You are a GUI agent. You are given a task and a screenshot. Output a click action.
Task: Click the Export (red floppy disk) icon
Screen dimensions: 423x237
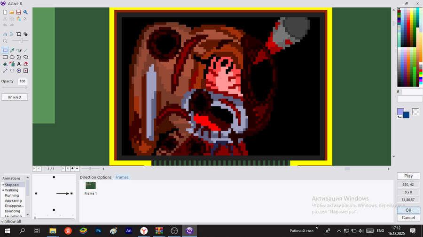(19, 12)
